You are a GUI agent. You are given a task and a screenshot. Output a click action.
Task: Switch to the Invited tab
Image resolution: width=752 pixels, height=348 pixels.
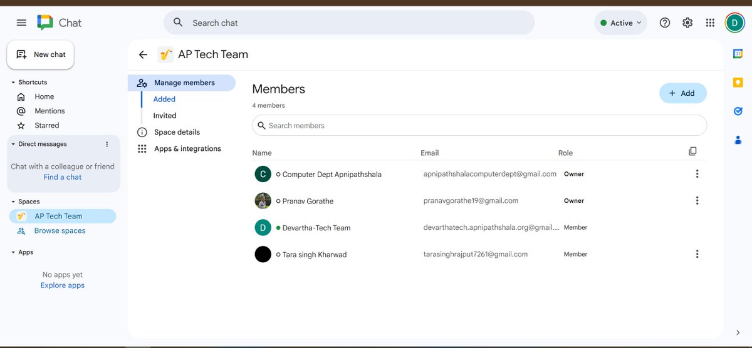coord(165,116)
